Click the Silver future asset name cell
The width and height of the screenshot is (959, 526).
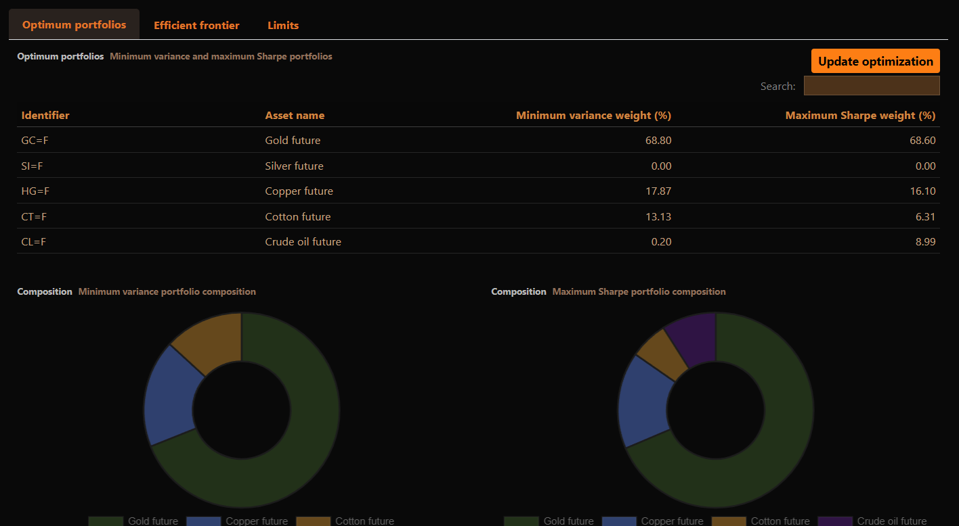tap(294, 166)
